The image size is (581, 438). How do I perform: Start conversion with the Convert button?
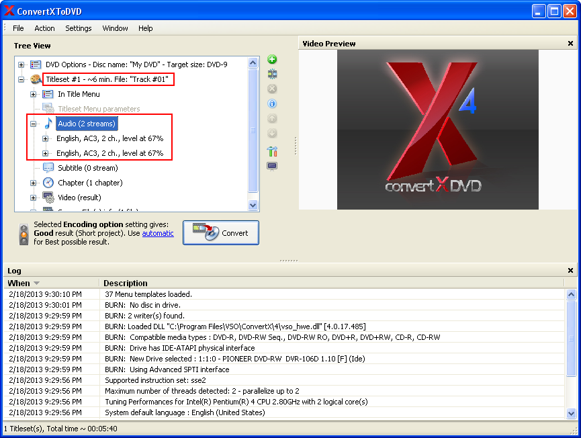tap(221, 232)
